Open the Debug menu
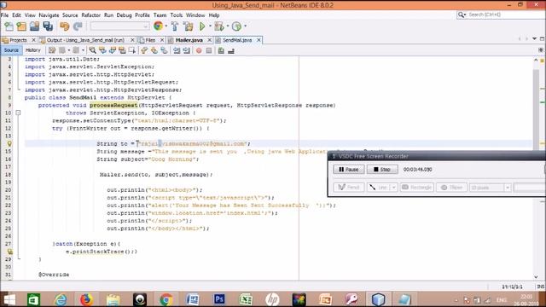The image size is (546, 307). tap(124, 15)
